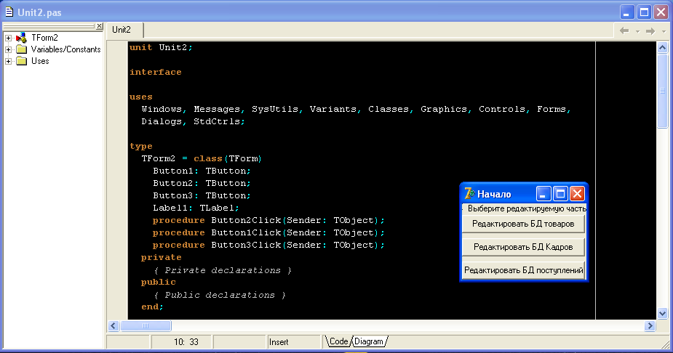The image size is (673, 353).
Task: Click the vertical scrollbar thumb
Action: [662, 90]
